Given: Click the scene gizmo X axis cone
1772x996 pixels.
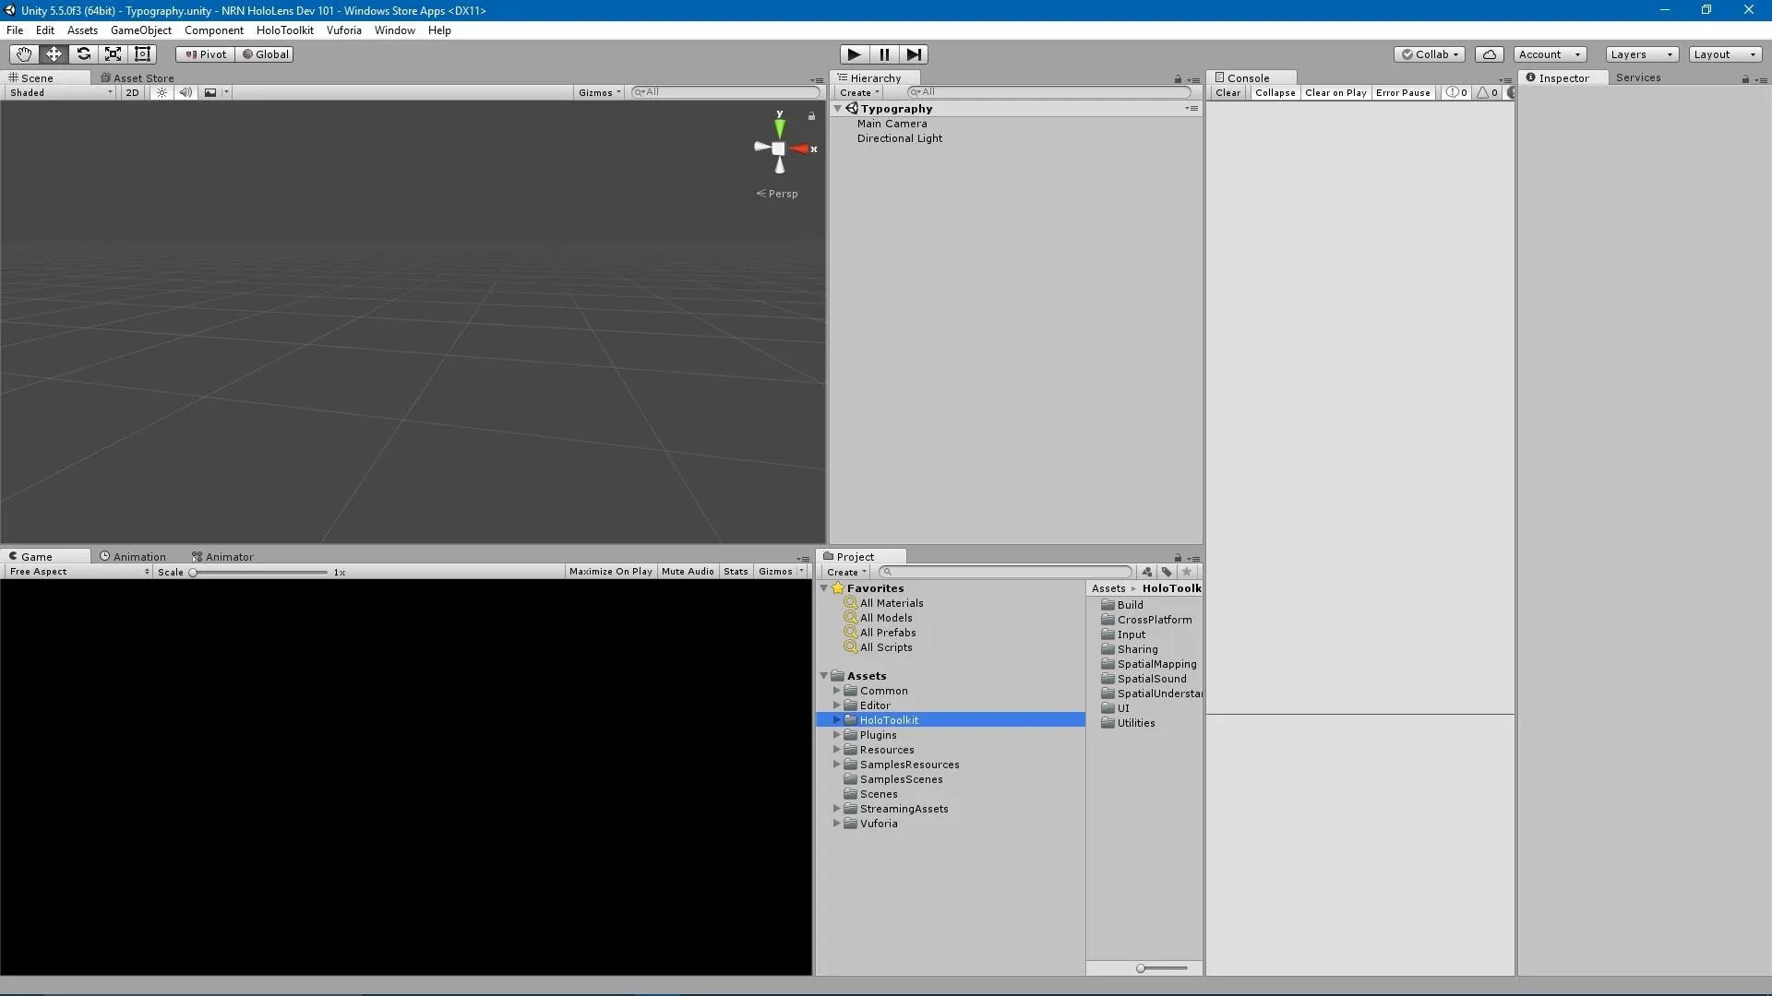Looking at the screenshot, I should 801,148.
